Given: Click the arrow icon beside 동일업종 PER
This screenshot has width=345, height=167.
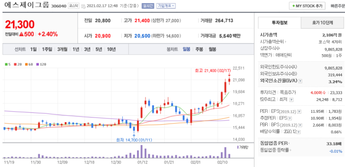Looking at the screenshot, I should (x=289, y=143).
